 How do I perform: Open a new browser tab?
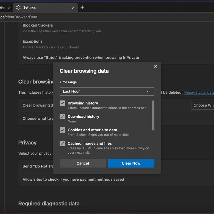click(82, 7)
